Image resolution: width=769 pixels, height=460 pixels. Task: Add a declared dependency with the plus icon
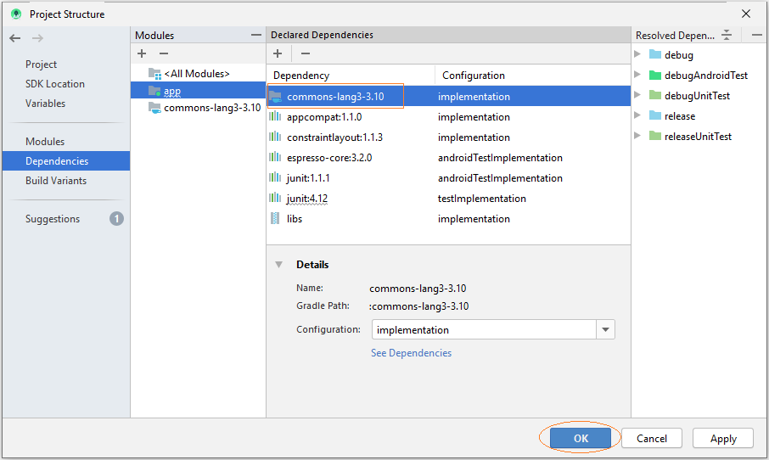click(x=278, y=53)
